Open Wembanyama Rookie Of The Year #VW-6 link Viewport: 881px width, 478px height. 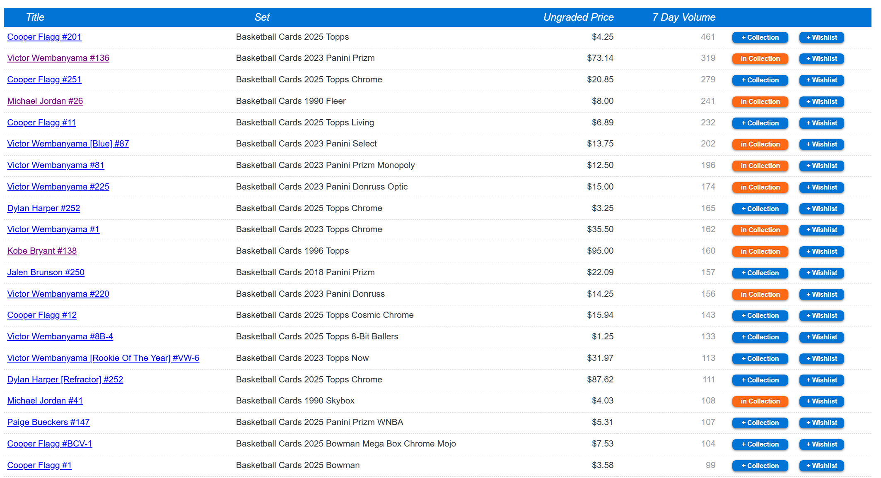point(103,358)
